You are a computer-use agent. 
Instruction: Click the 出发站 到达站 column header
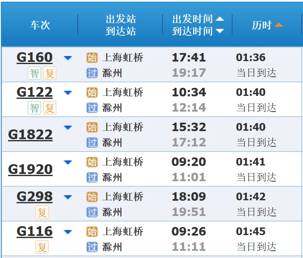tap(121, 25)
